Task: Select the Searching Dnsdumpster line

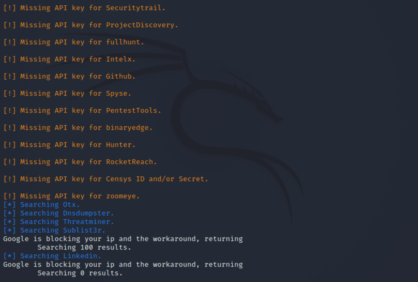Action: point(58,213)
